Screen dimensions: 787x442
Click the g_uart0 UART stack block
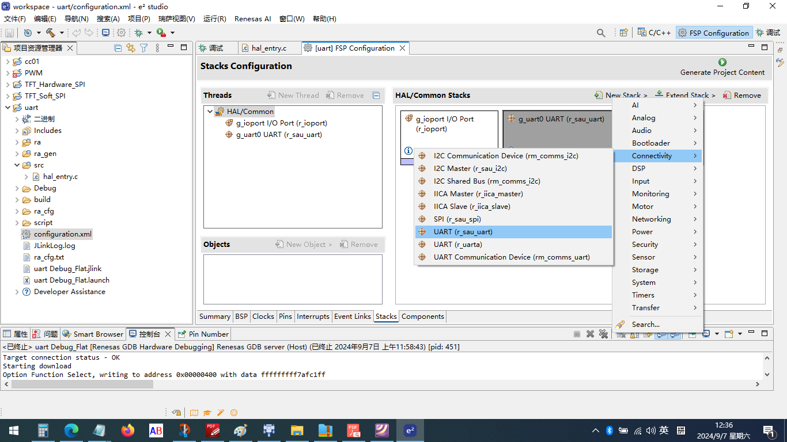(558, 129)
